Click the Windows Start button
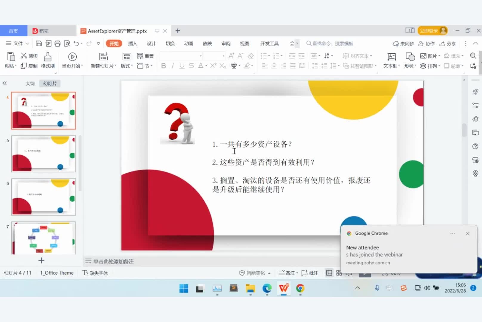 [184, 288]
